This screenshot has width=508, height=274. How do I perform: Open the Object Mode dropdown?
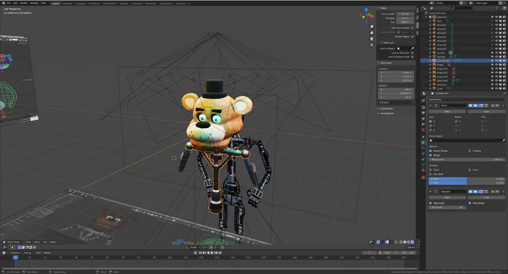click(x=14, y=242)
